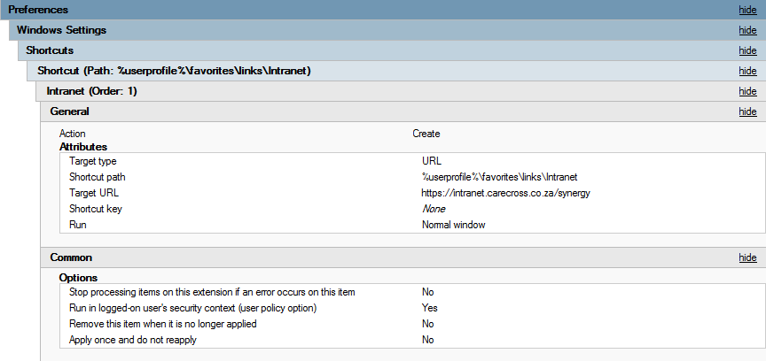Select the Attributes heading
The height and width of the screenshot is (361, 766).
83,147
